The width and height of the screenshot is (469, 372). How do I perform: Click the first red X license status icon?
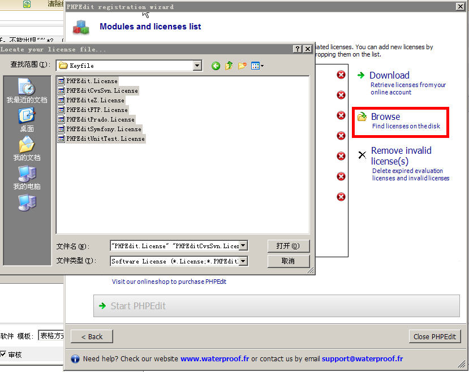pos(341,75)
